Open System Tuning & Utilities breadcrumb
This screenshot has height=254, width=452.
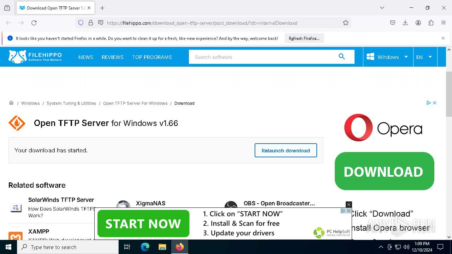71,103
